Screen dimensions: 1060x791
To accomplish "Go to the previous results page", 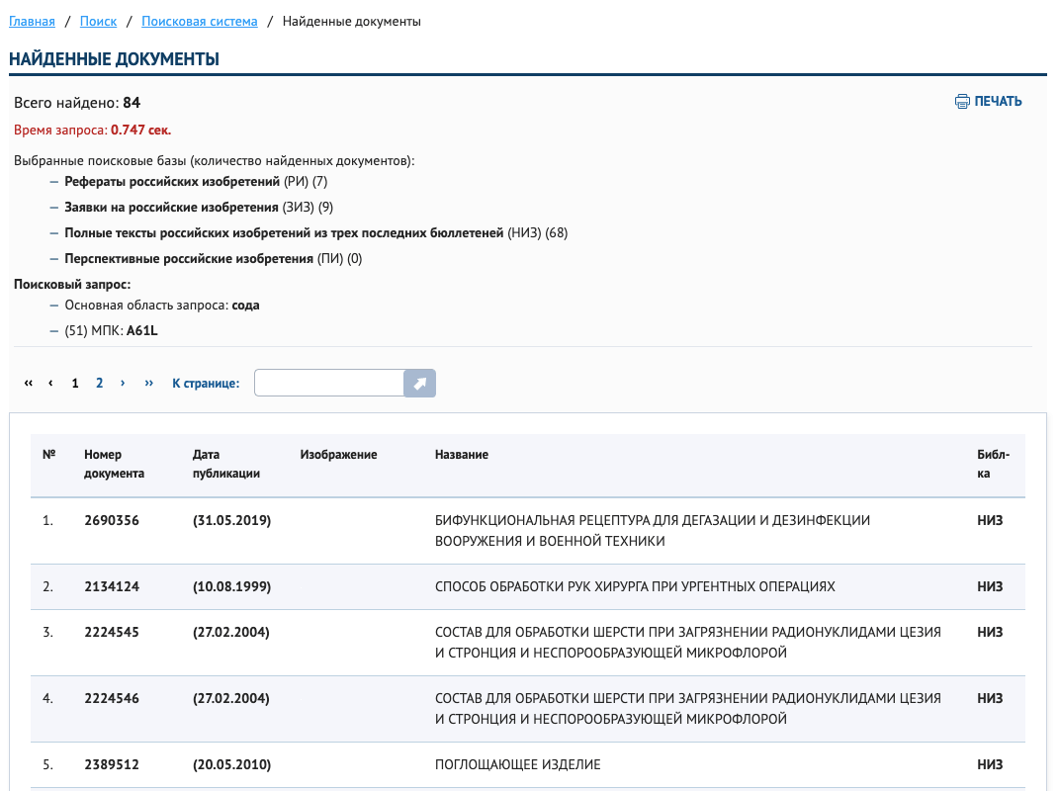I will [51, 384].
